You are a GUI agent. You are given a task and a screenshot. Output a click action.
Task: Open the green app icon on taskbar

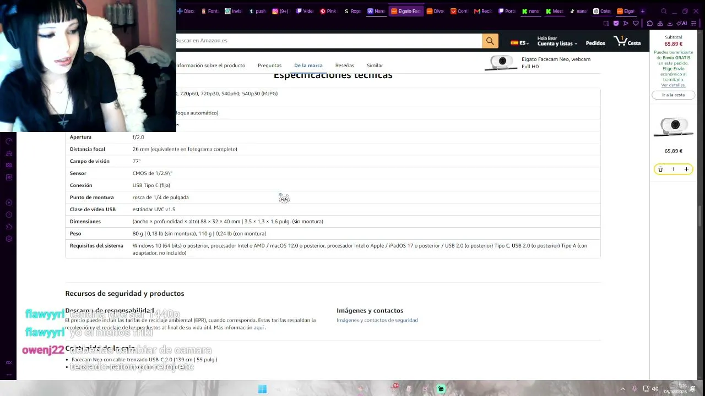tap(441, 389)
